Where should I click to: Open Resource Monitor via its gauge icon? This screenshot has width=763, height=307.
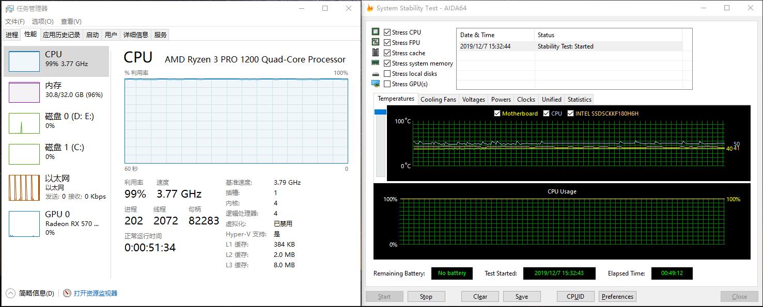(x=67, y=293)
